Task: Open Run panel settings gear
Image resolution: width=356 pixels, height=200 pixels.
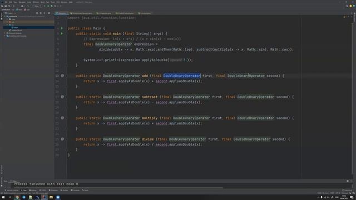Action: (x=348, y=181)
